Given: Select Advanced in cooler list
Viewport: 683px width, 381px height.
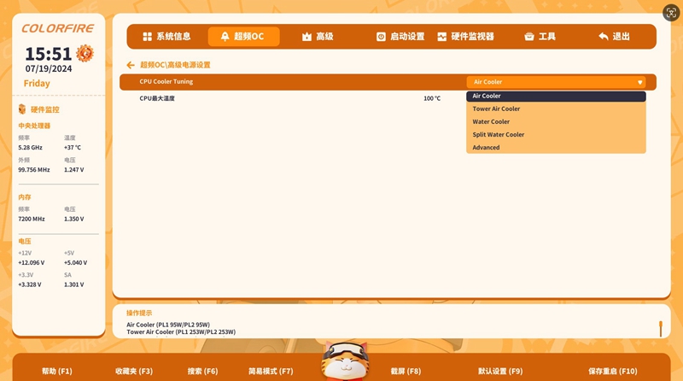Looking at the screenshot, I should 487,148.
